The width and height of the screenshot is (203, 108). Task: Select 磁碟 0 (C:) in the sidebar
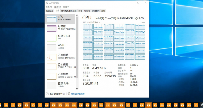point(60,38)
